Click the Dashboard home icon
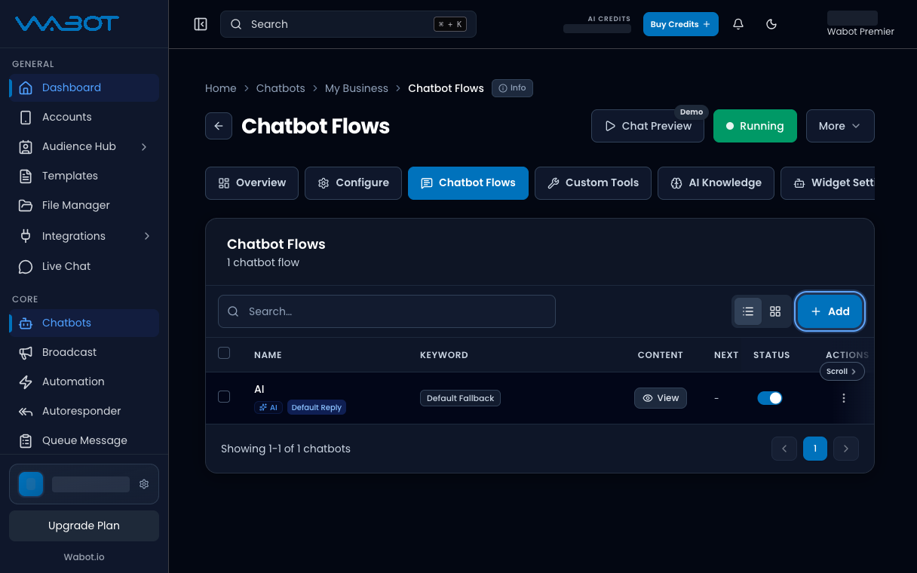 pyautogui.click(x=26, y=87)
